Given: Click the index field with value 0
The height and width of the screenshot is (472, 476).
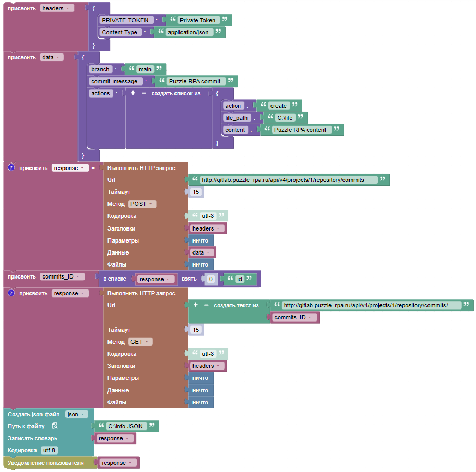Looking at the screenshot, I should click(211, 279).
